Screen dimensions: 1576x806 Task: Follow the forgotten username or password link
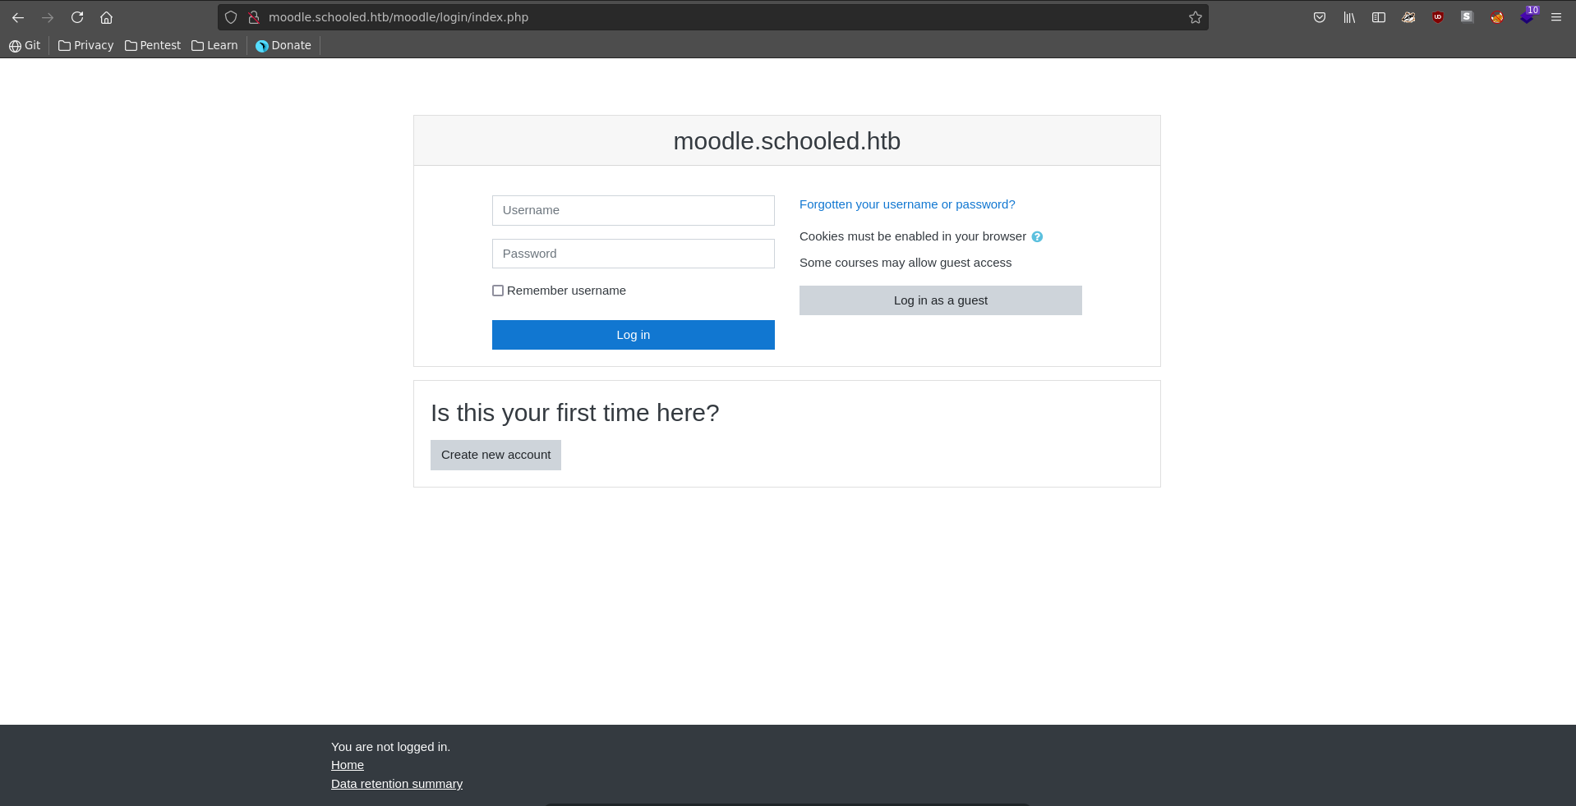(x=907, y=204)
